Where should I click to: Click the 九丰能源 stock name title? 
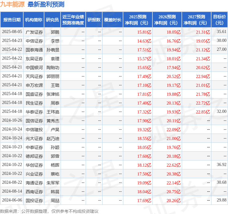coord(13,4)
